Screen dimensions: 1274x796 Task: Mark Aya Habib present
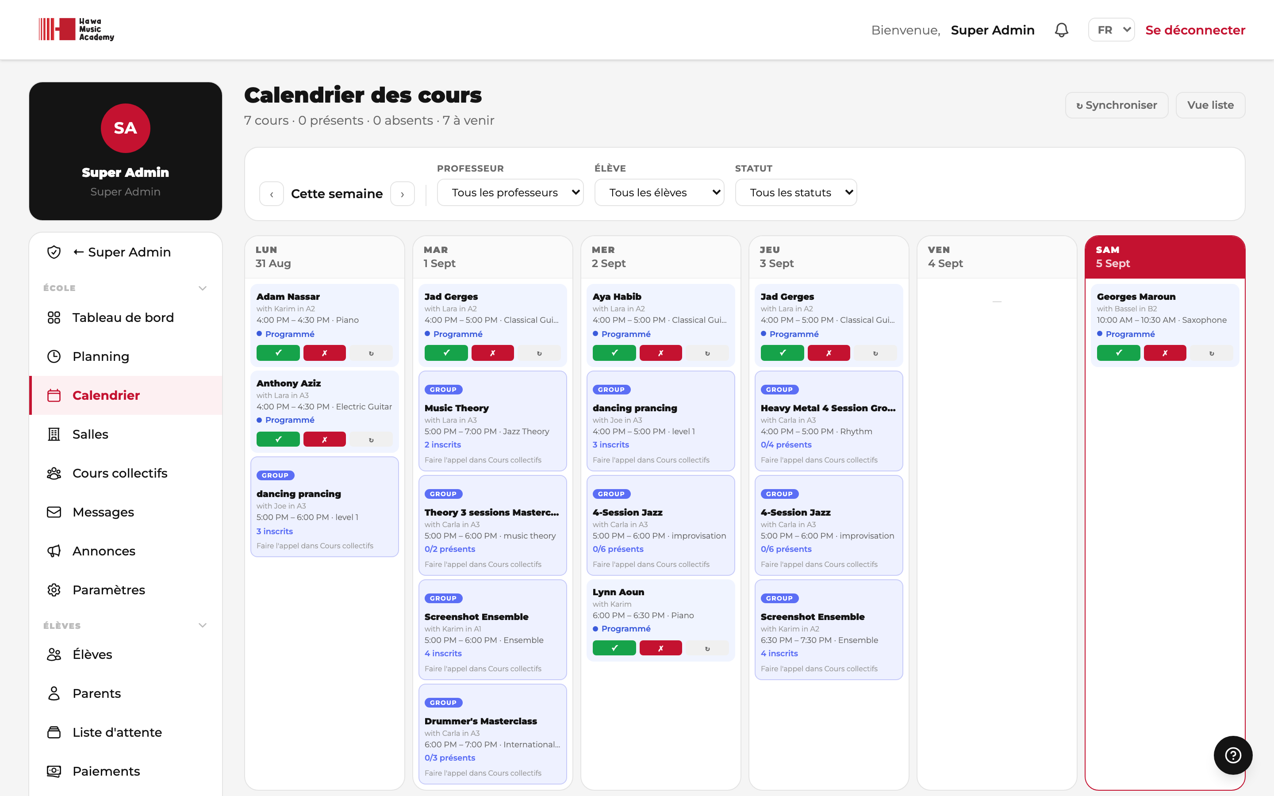point(614,353)
